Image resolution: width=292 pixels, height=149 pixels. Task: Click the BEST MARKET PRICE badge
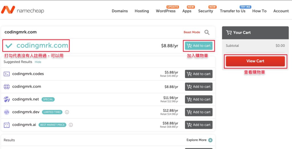52,125
